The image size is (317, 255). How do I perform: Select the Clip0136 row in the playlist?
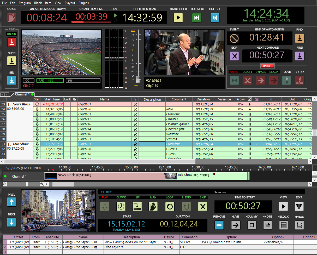tap(104, 149)
